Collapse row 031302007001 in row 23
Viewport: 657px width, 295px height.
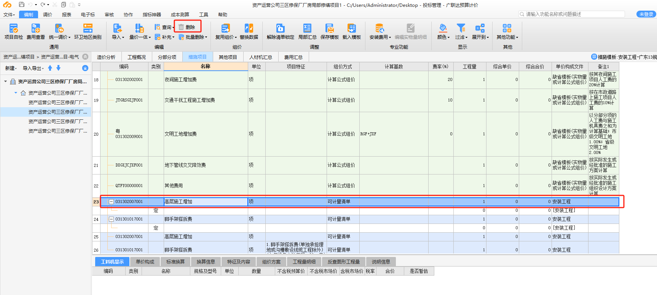(x=111, y=202)
